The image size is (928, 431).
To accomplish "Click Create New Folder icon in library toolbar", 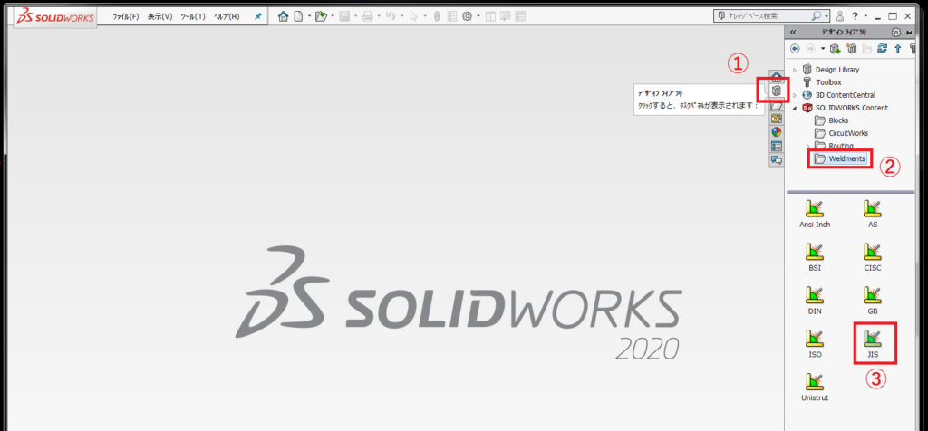I will (x=867, y=49).
